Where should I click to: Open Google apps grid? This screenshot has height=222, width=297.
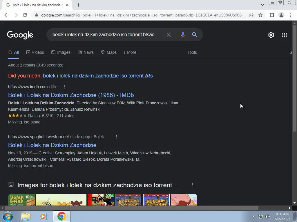pos(284,35)
